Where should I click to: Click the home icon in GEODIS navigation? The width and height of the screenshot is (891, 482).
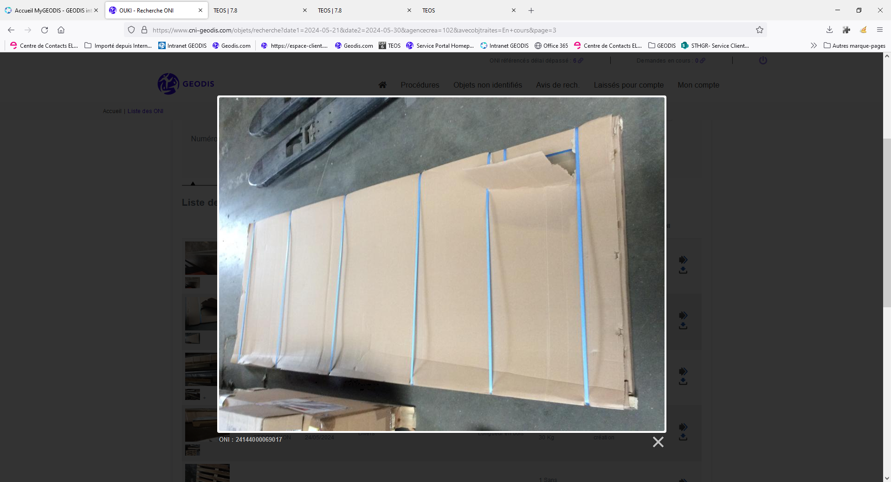(x=382, y=85)
